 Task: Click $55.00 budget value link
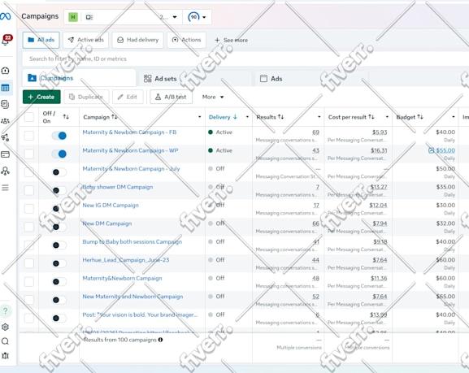(445, 150)
